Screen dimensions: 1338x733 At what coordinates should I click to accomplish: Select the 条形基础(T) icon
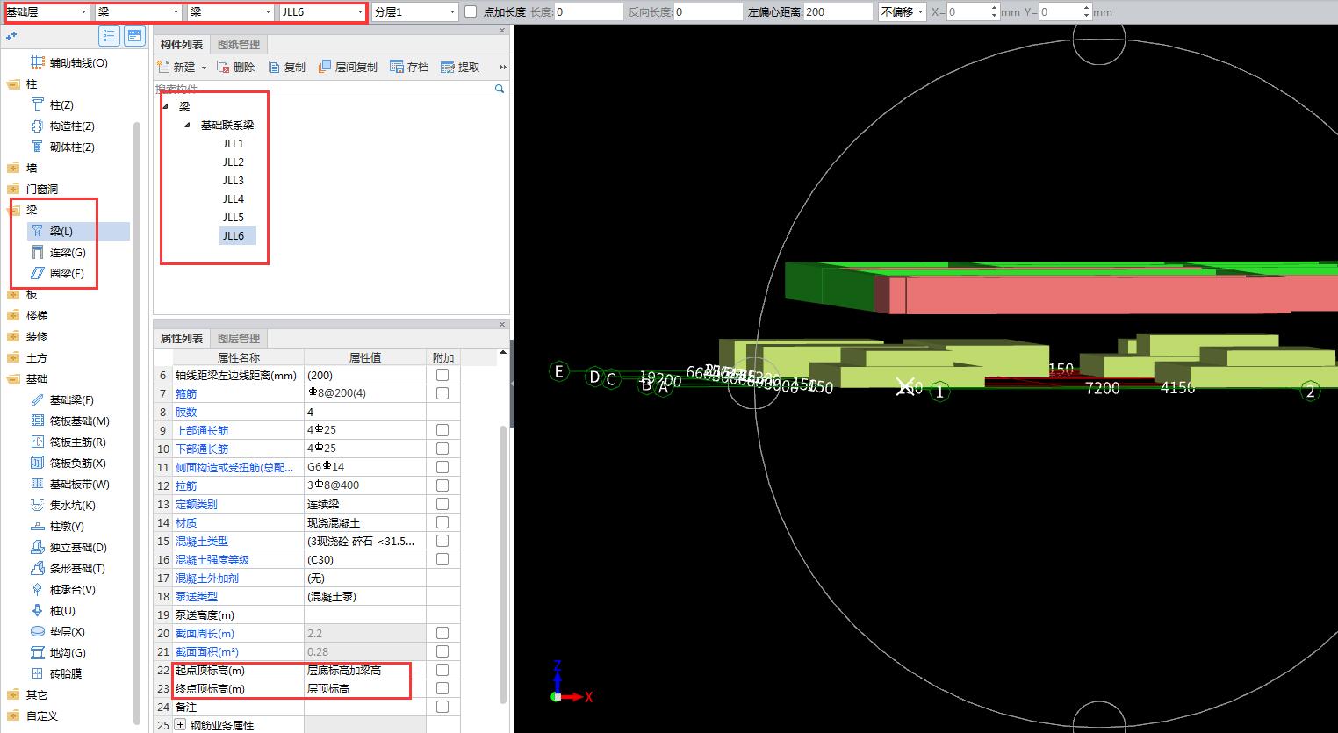coord(37,568)
